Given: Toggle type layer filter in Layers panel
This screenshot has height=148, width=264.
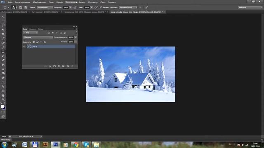Looking at the screenshot, I should pyautogui.click(x=57, y=33).
